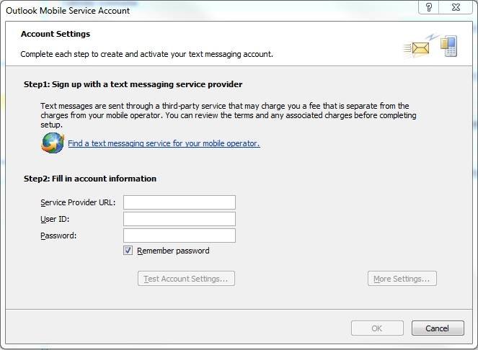Screen dimensions: 478x350
Task: Click the Test Account Settings button
Action: coord(186,279)
